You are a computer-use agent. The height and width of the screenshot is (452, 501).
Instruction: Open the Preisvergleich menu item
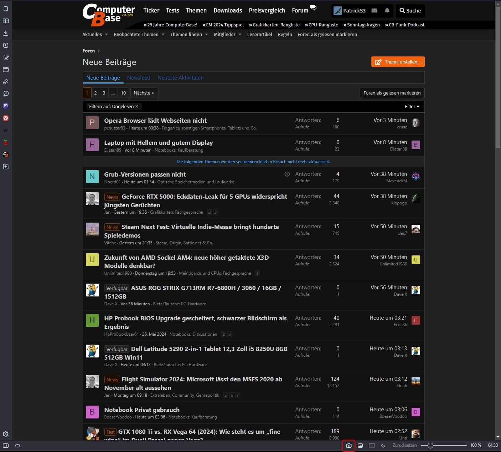click(x=267, y=10)
